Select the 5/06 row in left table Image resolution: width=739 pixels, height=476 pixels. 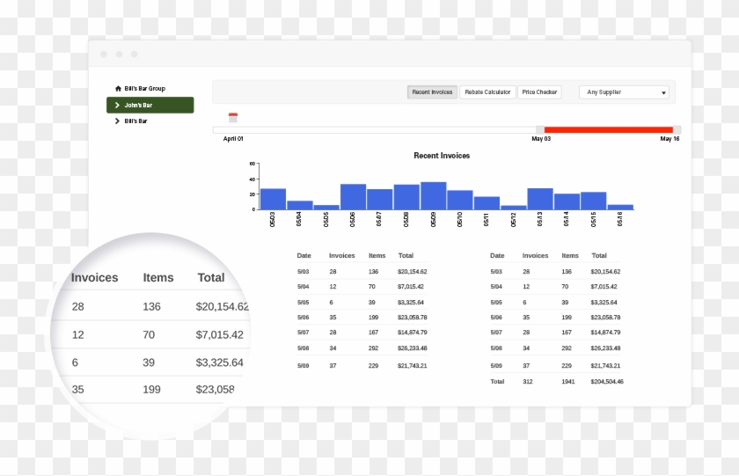[362, 317]
